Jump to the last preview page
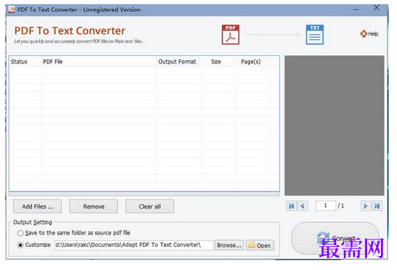Screen dimensions: 397x270 377,206
